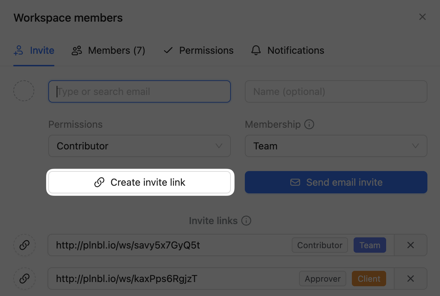Image resolution: width=440 pixels, height=296 pixels.
Task: Remove the Contributor Team invite link
Action: tap(411, 245)
